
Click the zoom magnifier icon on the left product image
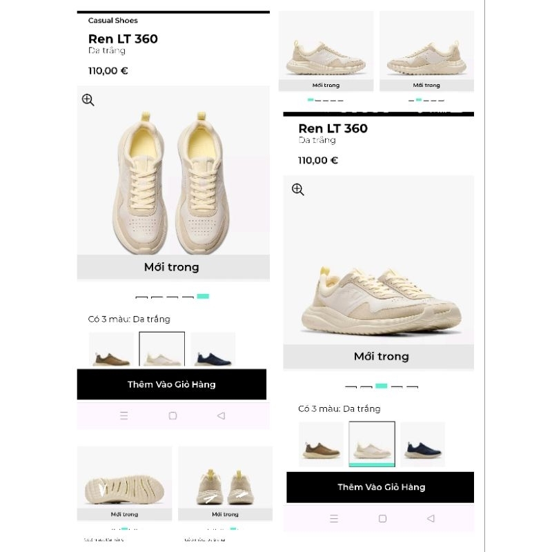pos(88,101)
